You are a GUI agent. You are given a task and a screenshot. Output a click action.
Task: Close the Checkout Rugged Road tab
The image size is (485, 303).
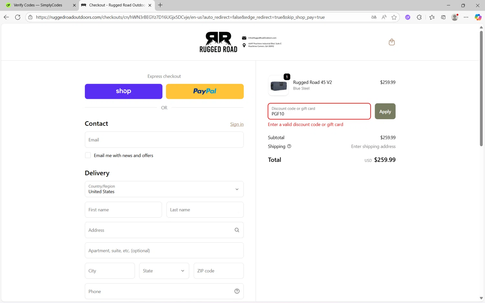coord(150,5)
